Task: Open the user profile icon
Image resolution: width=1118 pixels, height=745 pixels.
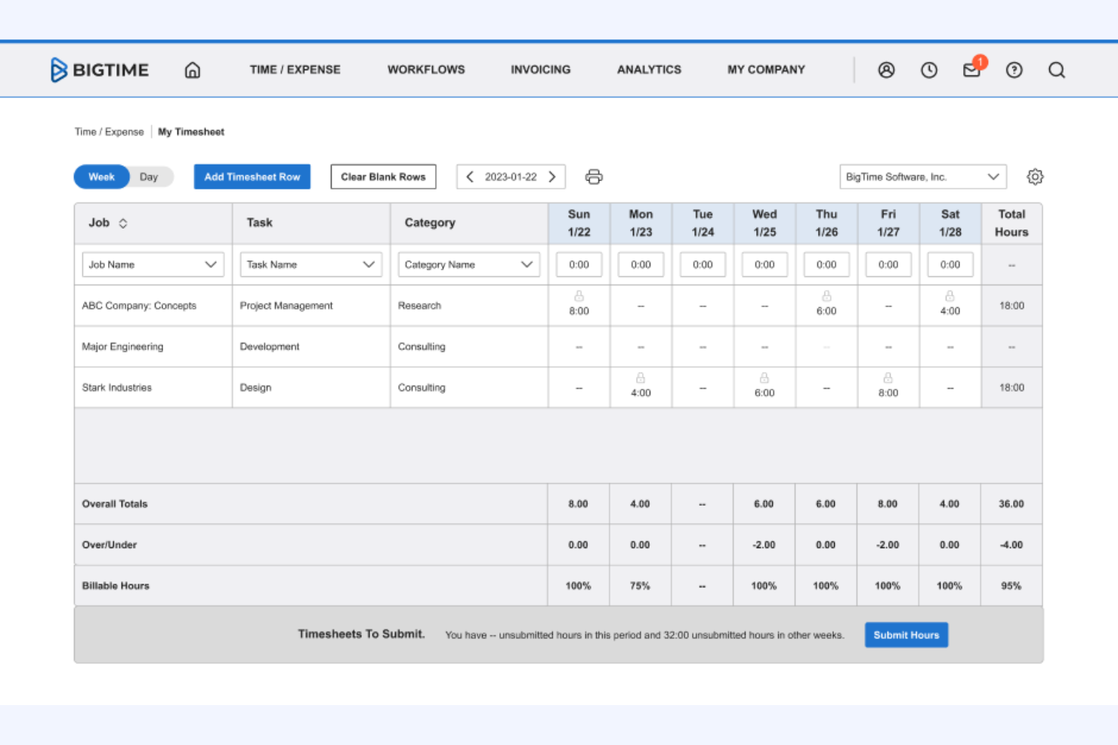Action: (x=886, y=70)
